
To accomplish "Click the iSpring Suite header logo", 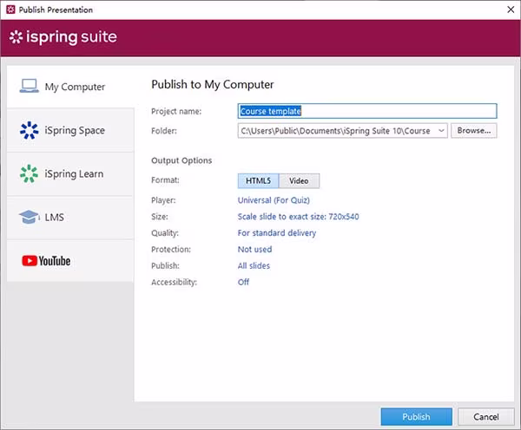I will (63, 36).
